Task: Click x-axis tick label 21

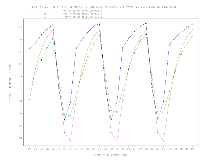Action: pyautogui.click(x=70, y=149)
